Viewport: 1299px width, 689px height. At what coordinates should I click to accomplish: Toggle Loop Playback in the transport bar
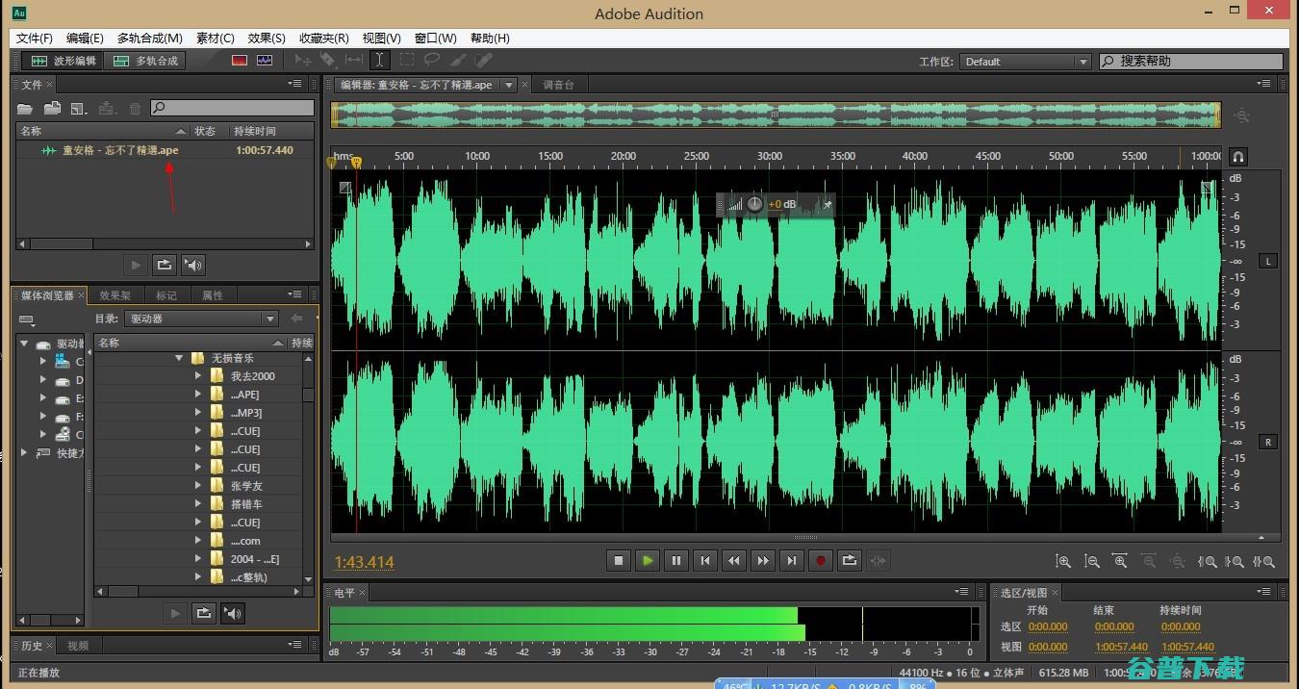click(x=850, y=560)
